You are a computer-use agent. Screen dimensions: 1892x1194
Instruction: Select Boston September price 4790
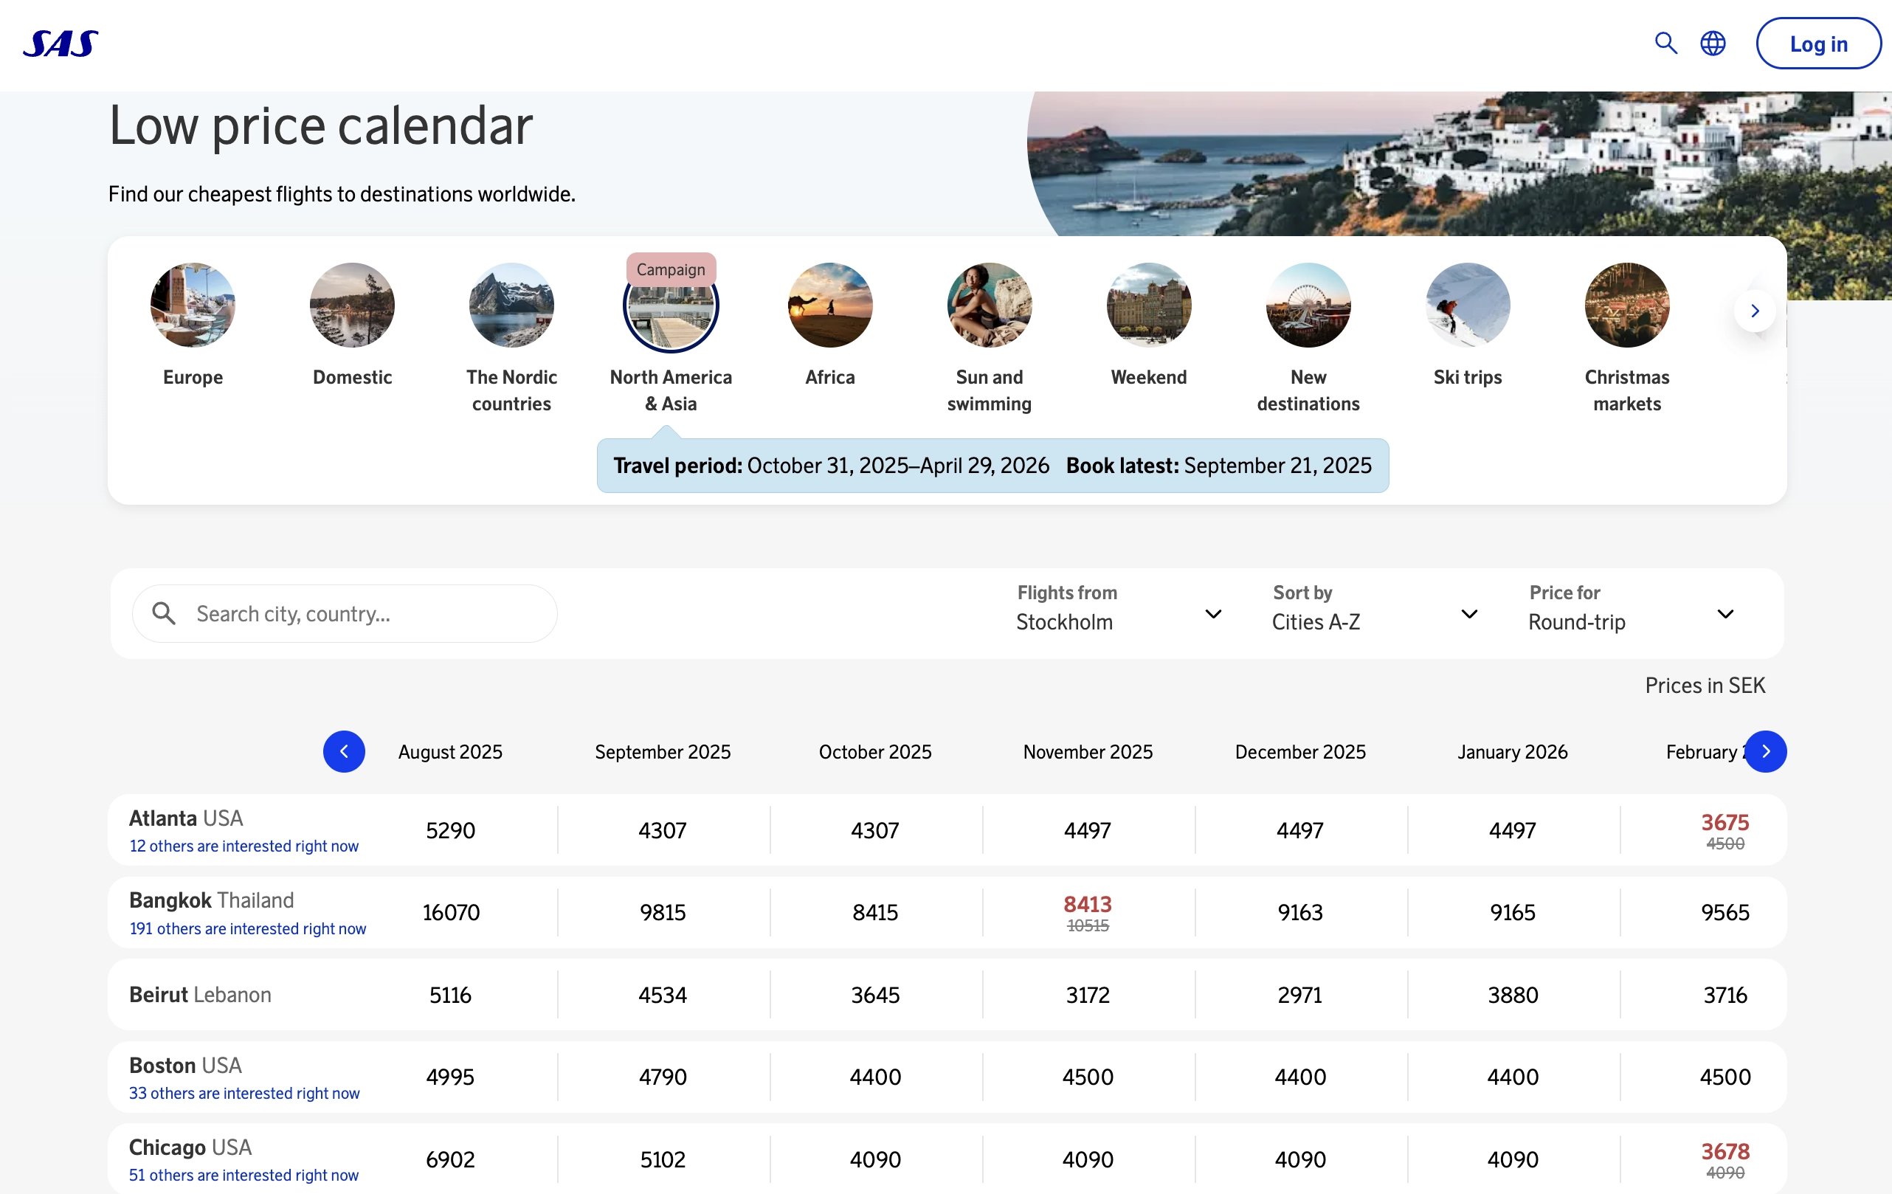[663, 1077]
